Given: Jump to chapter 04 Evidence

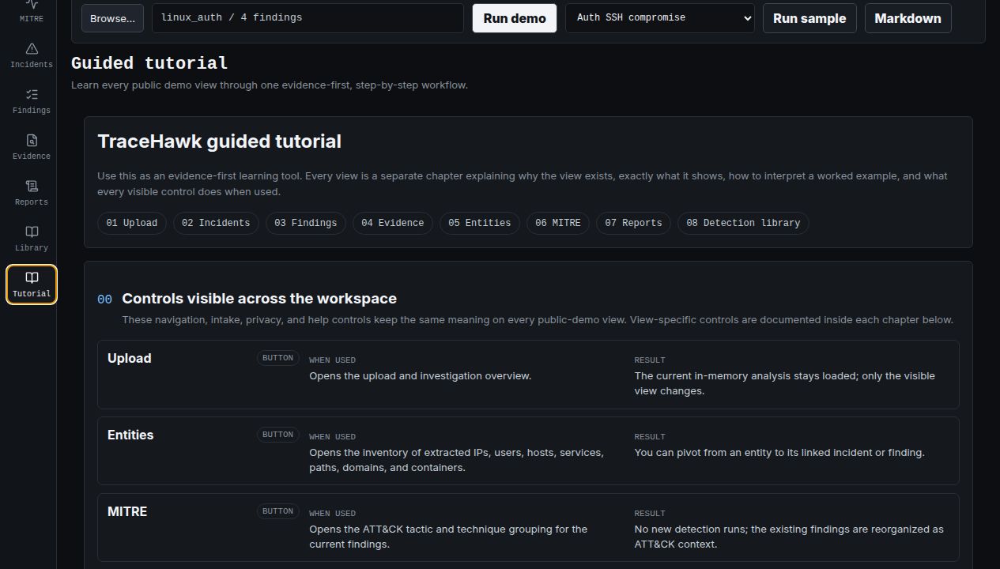Looking at the screenshot, I should pyautogui.click(x=392, y=223).
